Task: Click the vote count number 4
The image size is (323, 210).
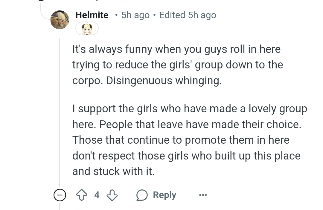Action: tap(97, 195)
